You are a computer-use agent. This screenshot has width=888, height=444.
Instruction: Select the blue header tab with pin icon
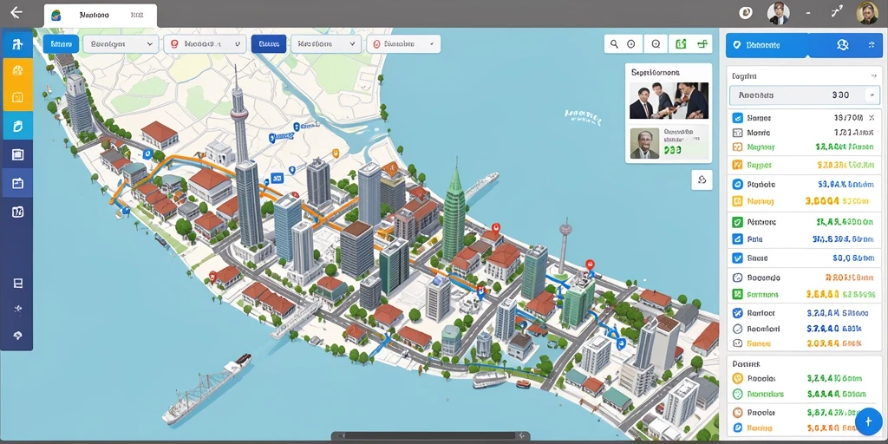point(767,45)
